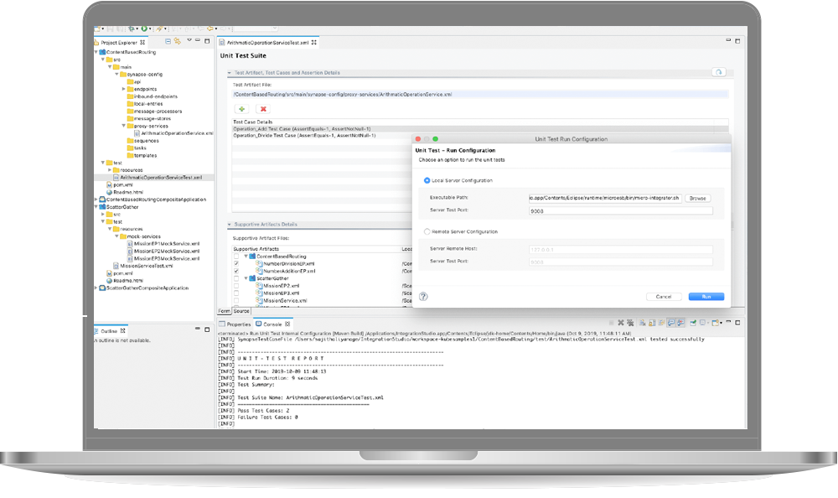The width and height of the screenshot is (838, 498).
Task: Check MissionEP3.xml checkbox
Action: coord(236,293)
